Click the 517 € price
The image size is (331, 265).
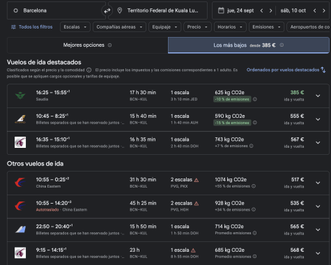click(298, 179)
